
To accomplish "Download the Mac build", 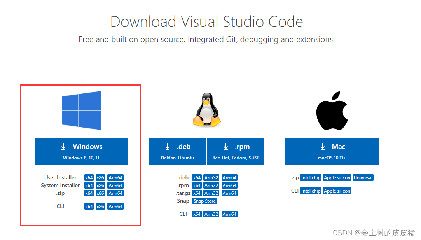I will [332, 152].
